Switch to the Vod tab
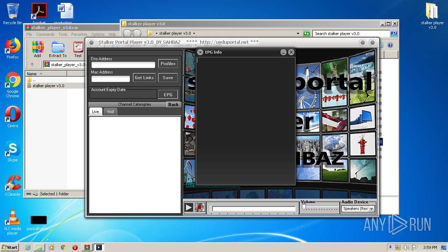This screenshot has height=252, width=448. (110, 112)
